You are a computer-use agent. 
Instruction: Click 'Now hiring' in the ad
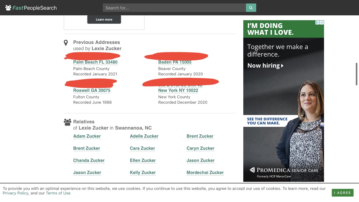[265, 66]
